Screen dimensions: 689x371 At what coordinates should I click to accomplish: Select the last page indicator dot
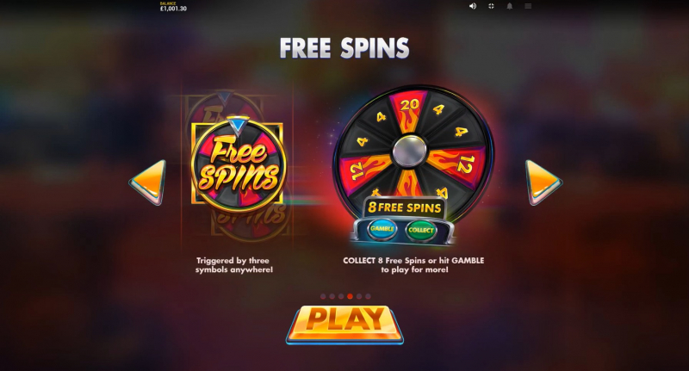[x=369, y=296]
